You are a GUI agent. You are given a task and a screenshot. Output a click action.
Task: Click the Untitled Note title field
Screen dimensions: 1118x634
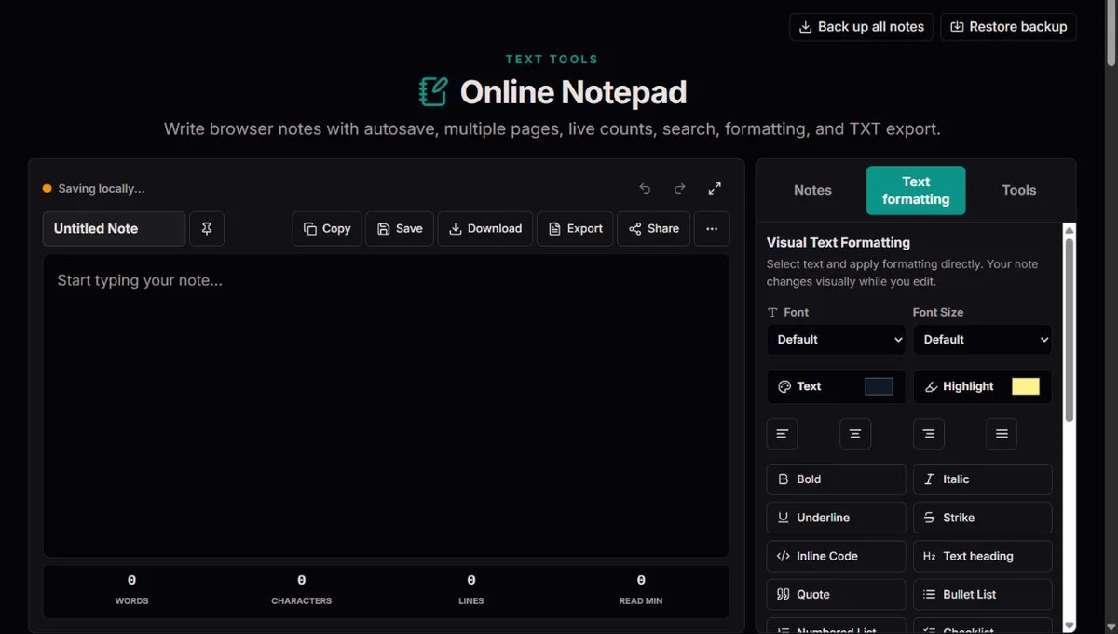114,229
